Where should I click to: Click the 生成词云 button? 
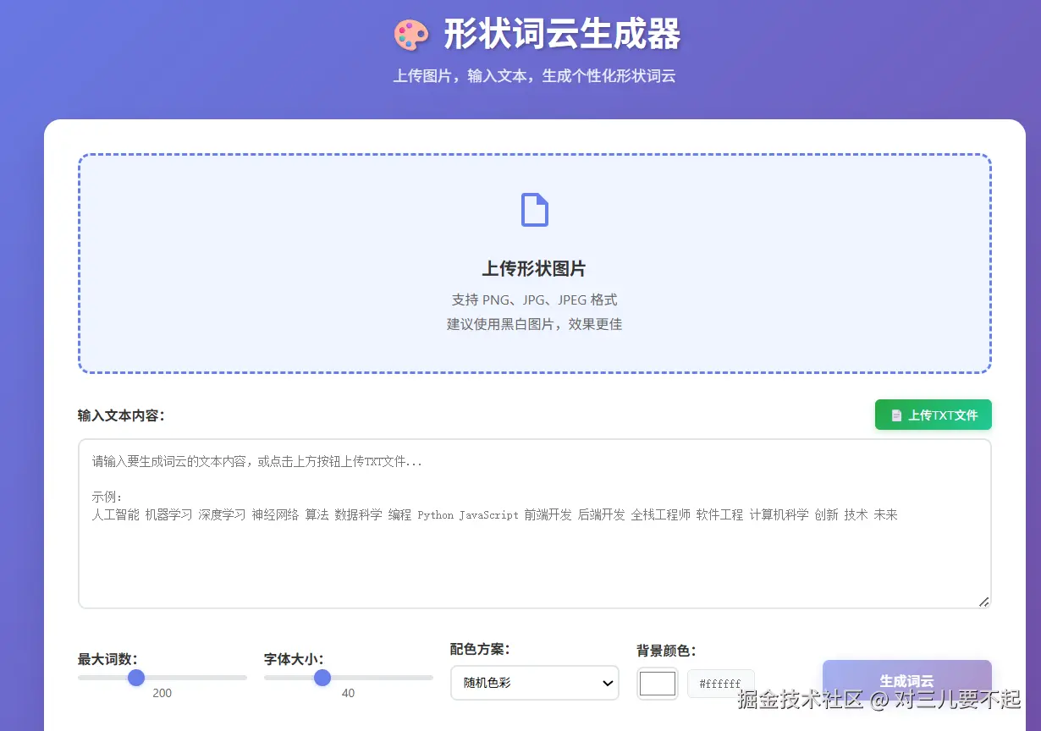pyautogui.click(x=906, y=680)
